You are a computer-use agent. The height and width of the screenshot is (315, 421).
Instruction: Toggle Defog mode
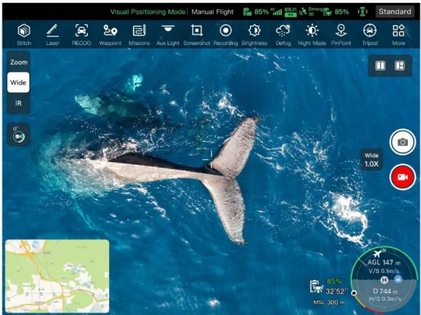[x=283, y=35]
